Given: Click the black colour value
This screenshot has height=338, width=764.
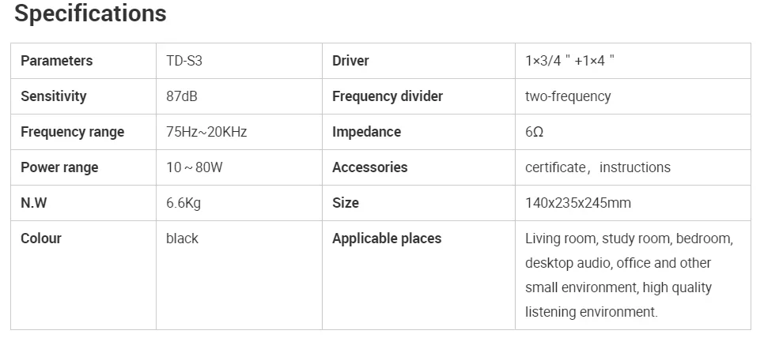Looking at the screenshot, I should 182,238.
